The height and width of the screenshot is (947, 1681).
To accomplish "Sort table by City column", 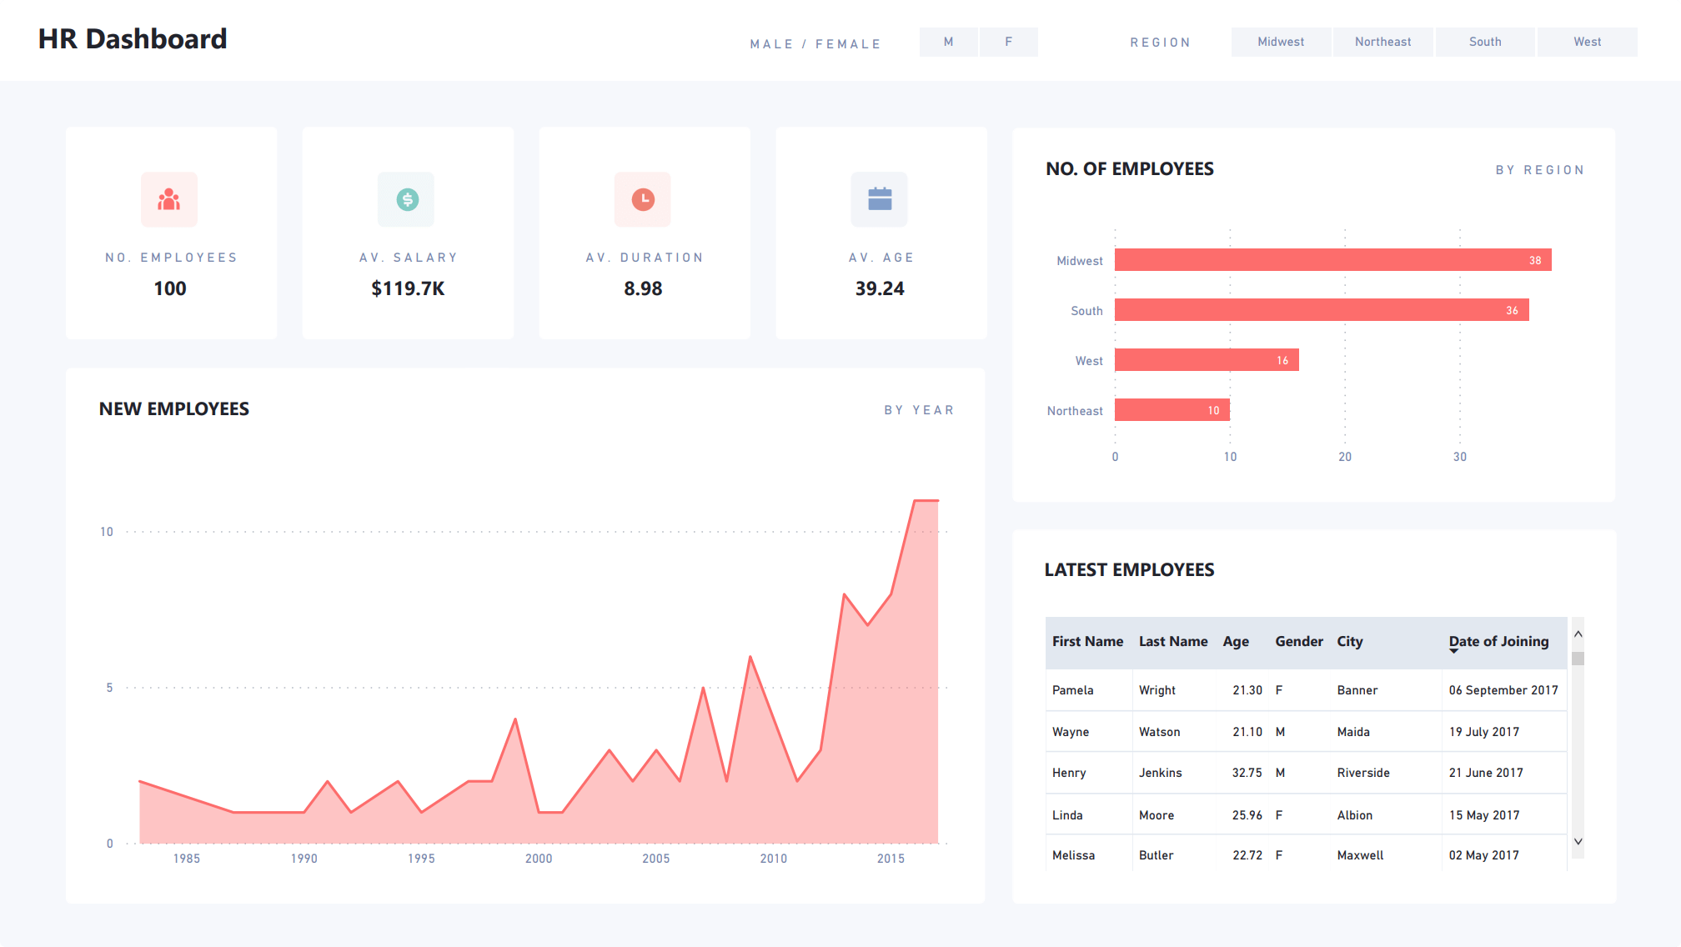I will click(x=1350, y=641).
